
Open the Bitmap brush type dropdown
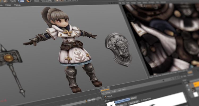click(122, 105)
